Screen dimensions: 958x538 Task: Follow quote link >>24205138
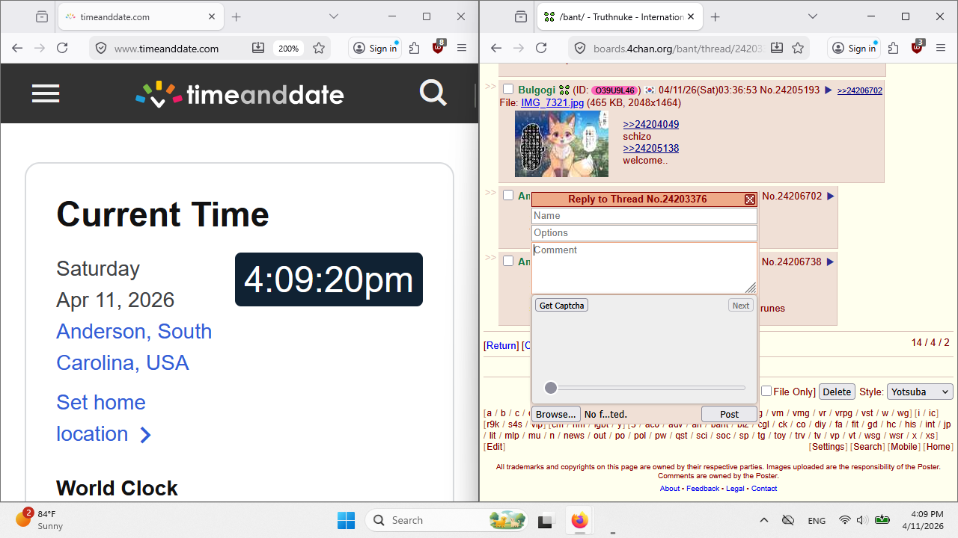click(651, 148)
